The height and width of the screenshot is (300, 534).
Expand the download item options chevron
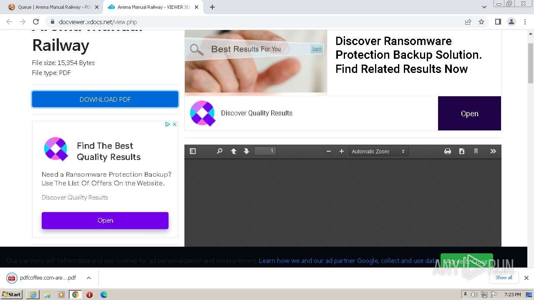click(x=88, y=278)
